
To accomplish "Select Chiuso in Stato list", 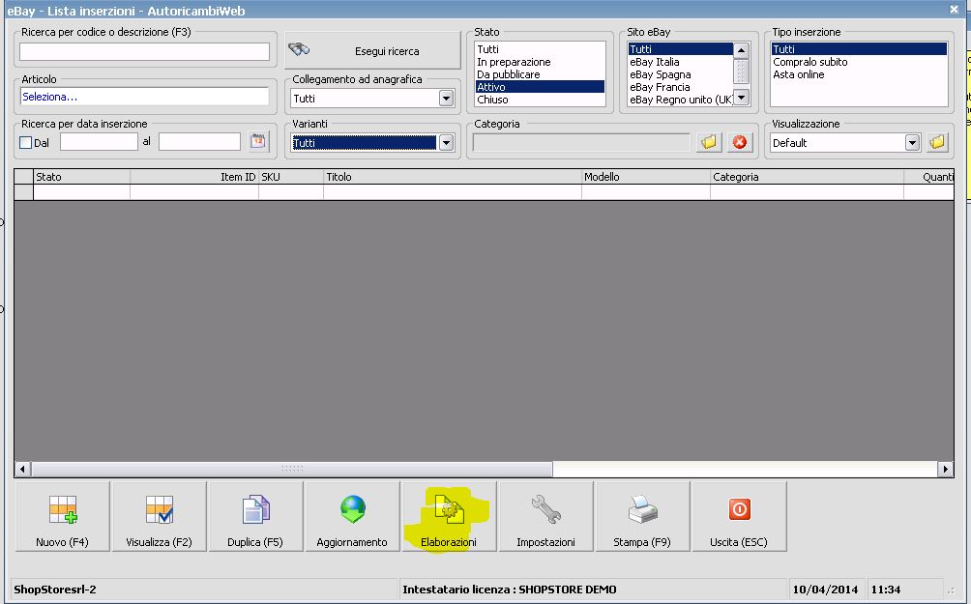I will pyautogui.click(x=540, y=100).
